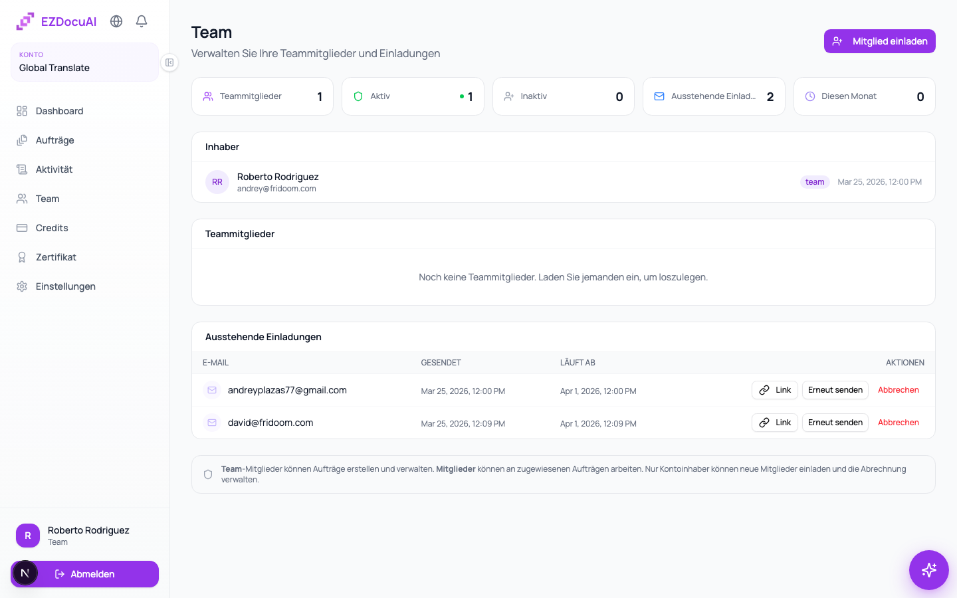Viewport: 957px width, 598px height.
Task: Click the round N badge bottom-left
Action: tap(25, 573)
